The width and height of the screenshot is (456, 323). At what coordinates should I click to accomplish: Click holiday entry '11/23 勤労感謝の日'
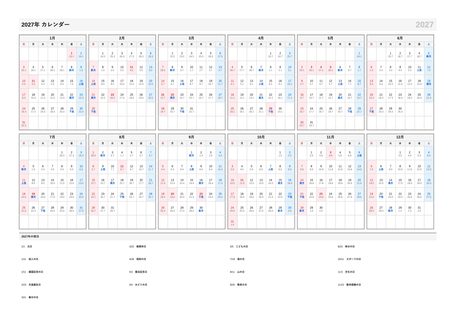(x=349, y=284)
